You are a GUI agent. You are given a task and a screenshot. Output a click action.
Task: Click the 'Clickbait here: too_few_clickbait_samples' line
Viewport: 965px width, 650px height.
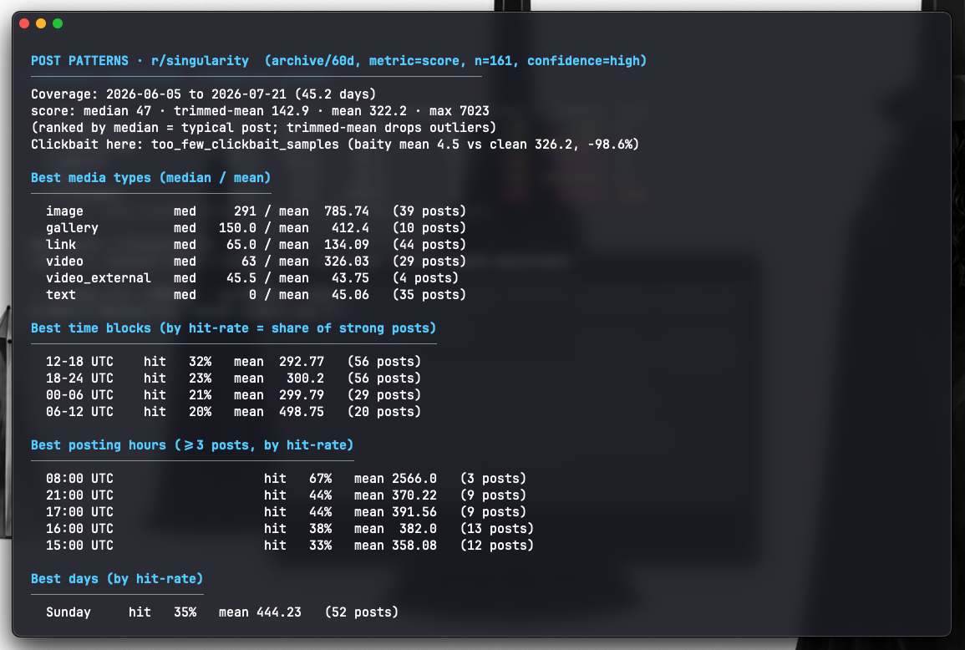(x=335, y=144)
